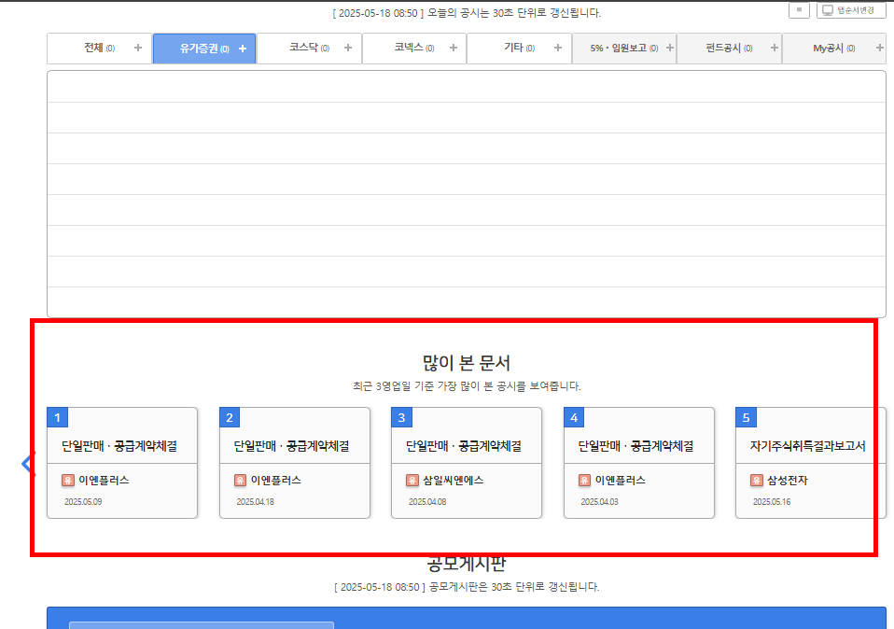The width and height of the screenshot is (894, 629).
Task: Click the red company icon next to 삼성전자
Action: tap(758, 480)
